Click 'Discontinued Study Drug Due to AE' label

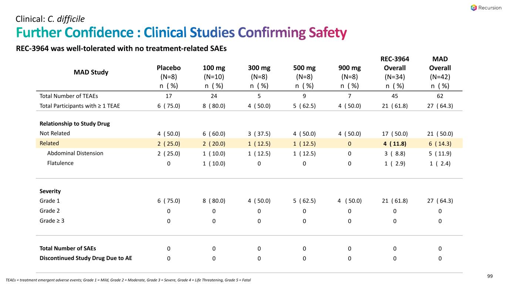[x=86, y=258]
